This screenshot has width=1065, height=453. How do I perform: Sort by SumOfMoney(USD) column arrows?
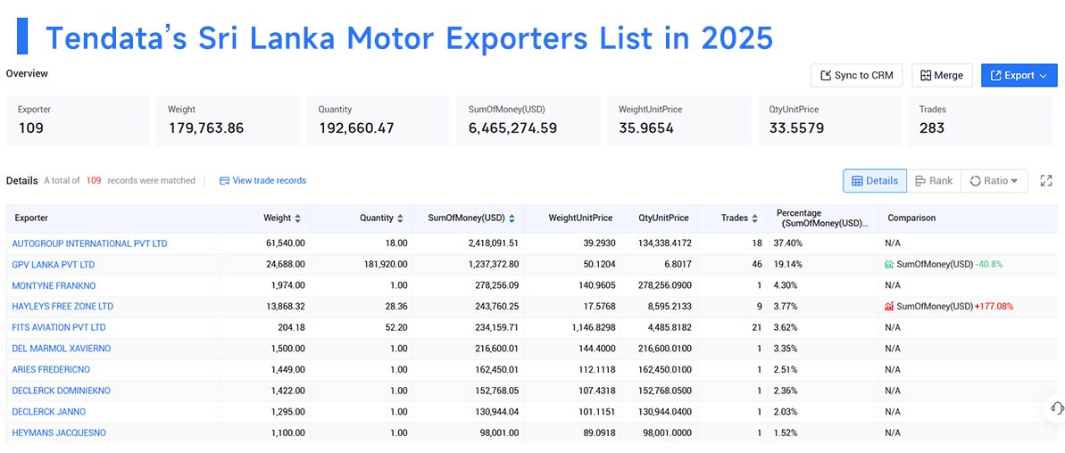click(x=512, y=218)
